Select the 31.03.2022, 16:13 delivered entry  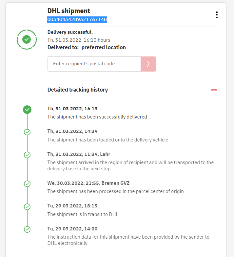[72, 109]
